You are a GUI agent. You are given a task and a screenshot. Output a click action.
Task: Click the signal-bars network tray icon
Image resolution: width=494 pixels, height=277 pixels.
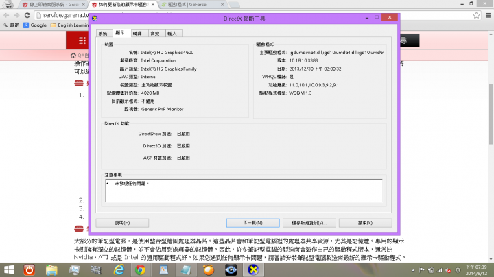[440, 270]
